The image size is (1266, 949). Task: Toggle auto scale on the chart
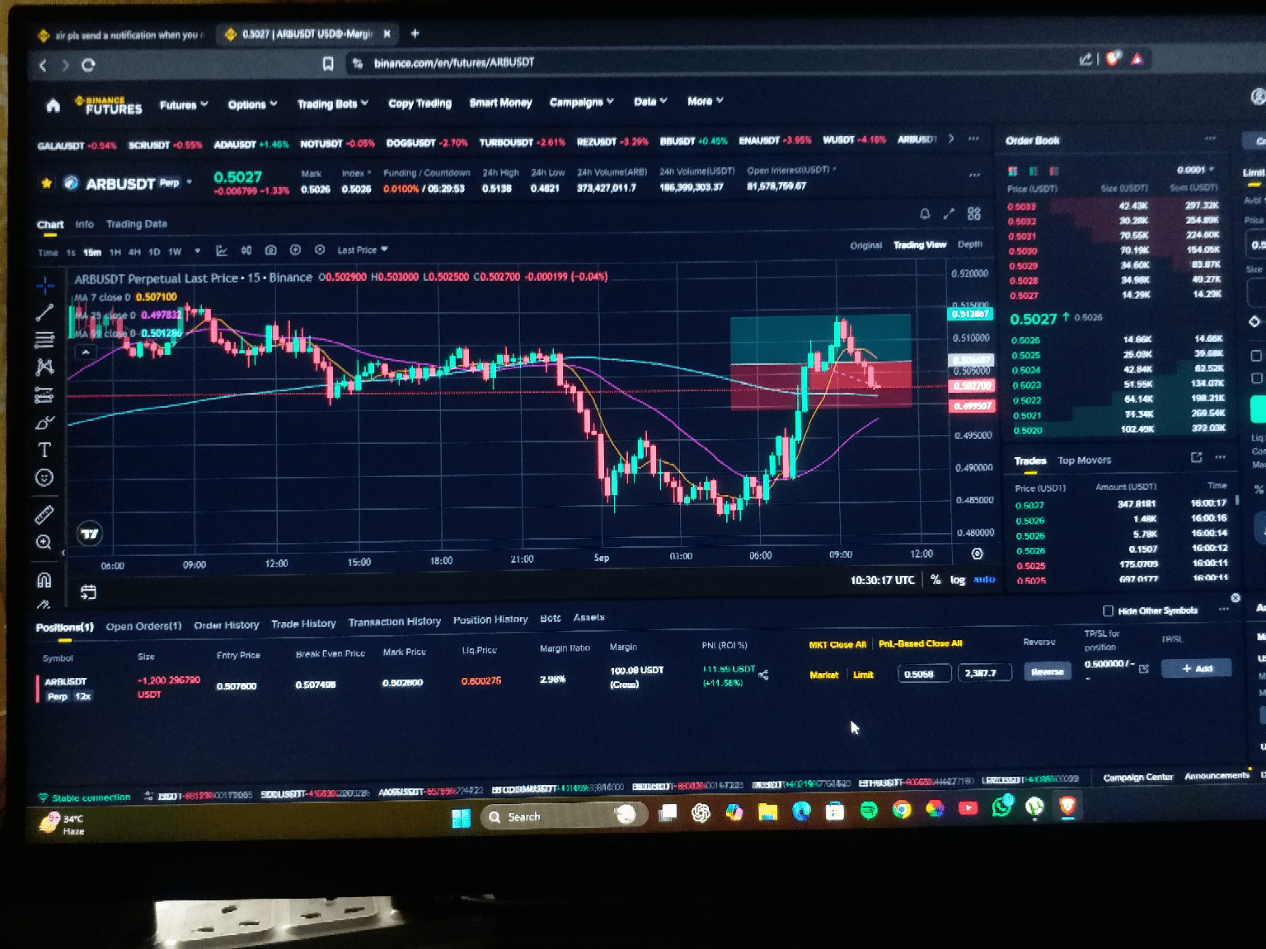coord(984,580)
